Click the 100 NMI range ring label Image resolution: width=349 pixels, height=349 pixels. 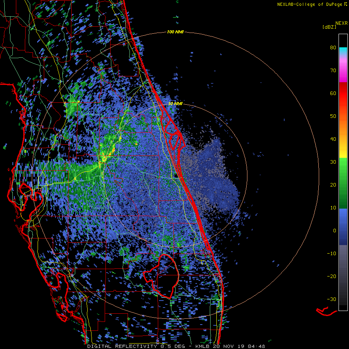coord(175,32)
